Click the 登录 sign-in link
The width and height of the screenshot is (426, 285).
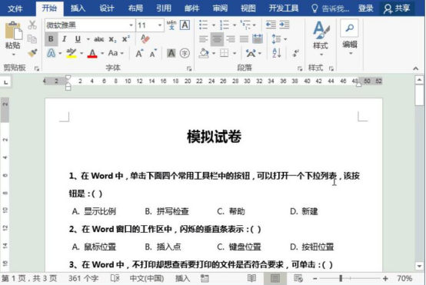[366, 8]
